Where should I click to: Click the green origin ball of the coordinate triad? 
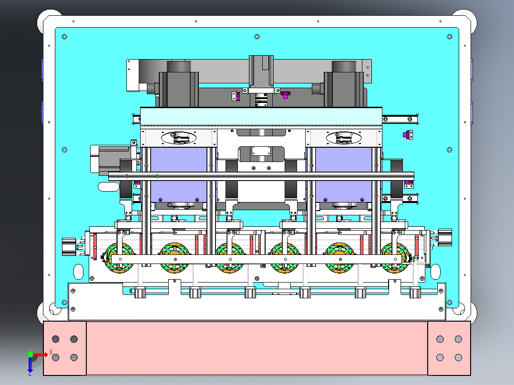click(x=30, y=355)
